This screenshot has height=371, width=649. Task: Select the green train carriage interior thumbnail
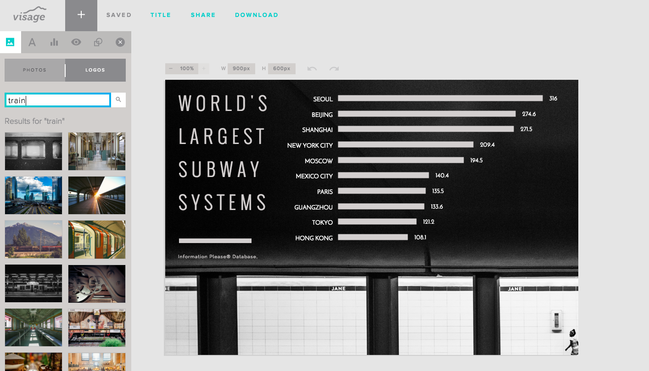tap(34, 327)
